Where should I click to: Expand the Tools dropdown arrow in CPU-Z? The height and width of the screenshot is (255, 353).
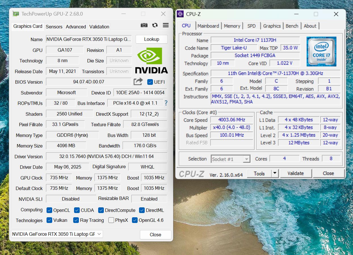(274, 173)
